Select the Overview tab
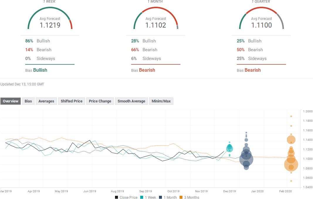 [11, 101]
